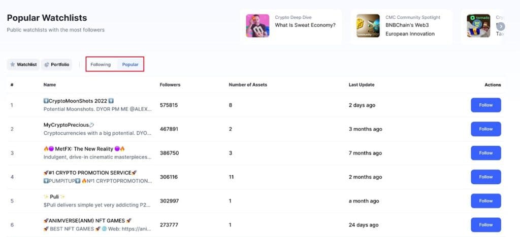Click the '$Puli delivers simple' description
The image size is (520, 237).
[97, 205]
